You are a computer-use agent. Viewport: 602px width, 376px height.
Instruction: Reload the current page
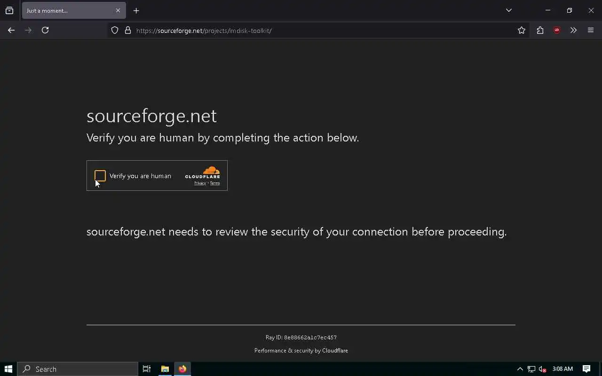[45, 31]
